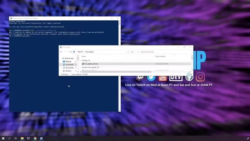This screenshot has width=250, height=141.
Task: Go up one folder level in Explorer
Action: tap(71, 52)
